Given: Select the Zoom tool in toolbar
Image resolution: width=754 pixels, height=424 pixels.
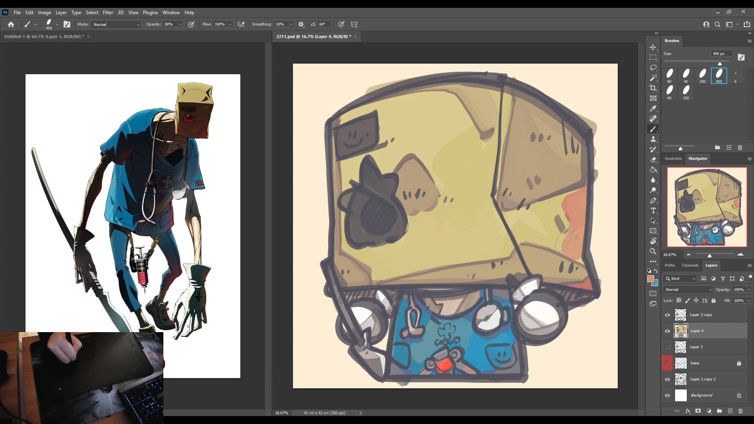Looking at the screenshot, I should coord(653,251).
